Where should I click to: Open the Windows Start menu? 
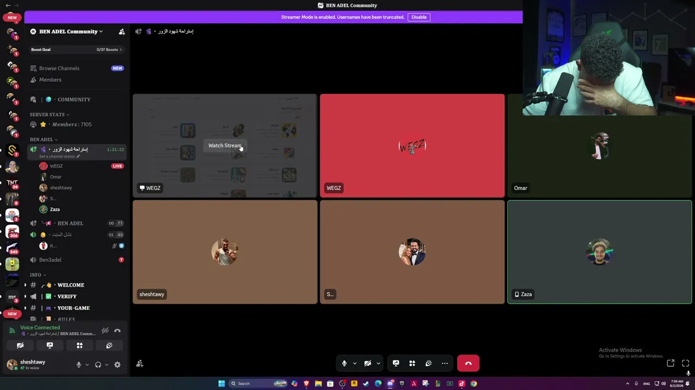[222, 383]
